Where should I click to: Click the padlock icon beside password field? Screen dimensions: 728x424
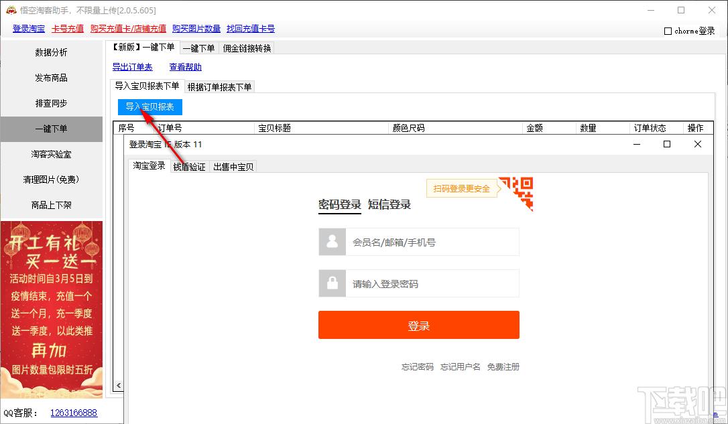click(332, 283)
